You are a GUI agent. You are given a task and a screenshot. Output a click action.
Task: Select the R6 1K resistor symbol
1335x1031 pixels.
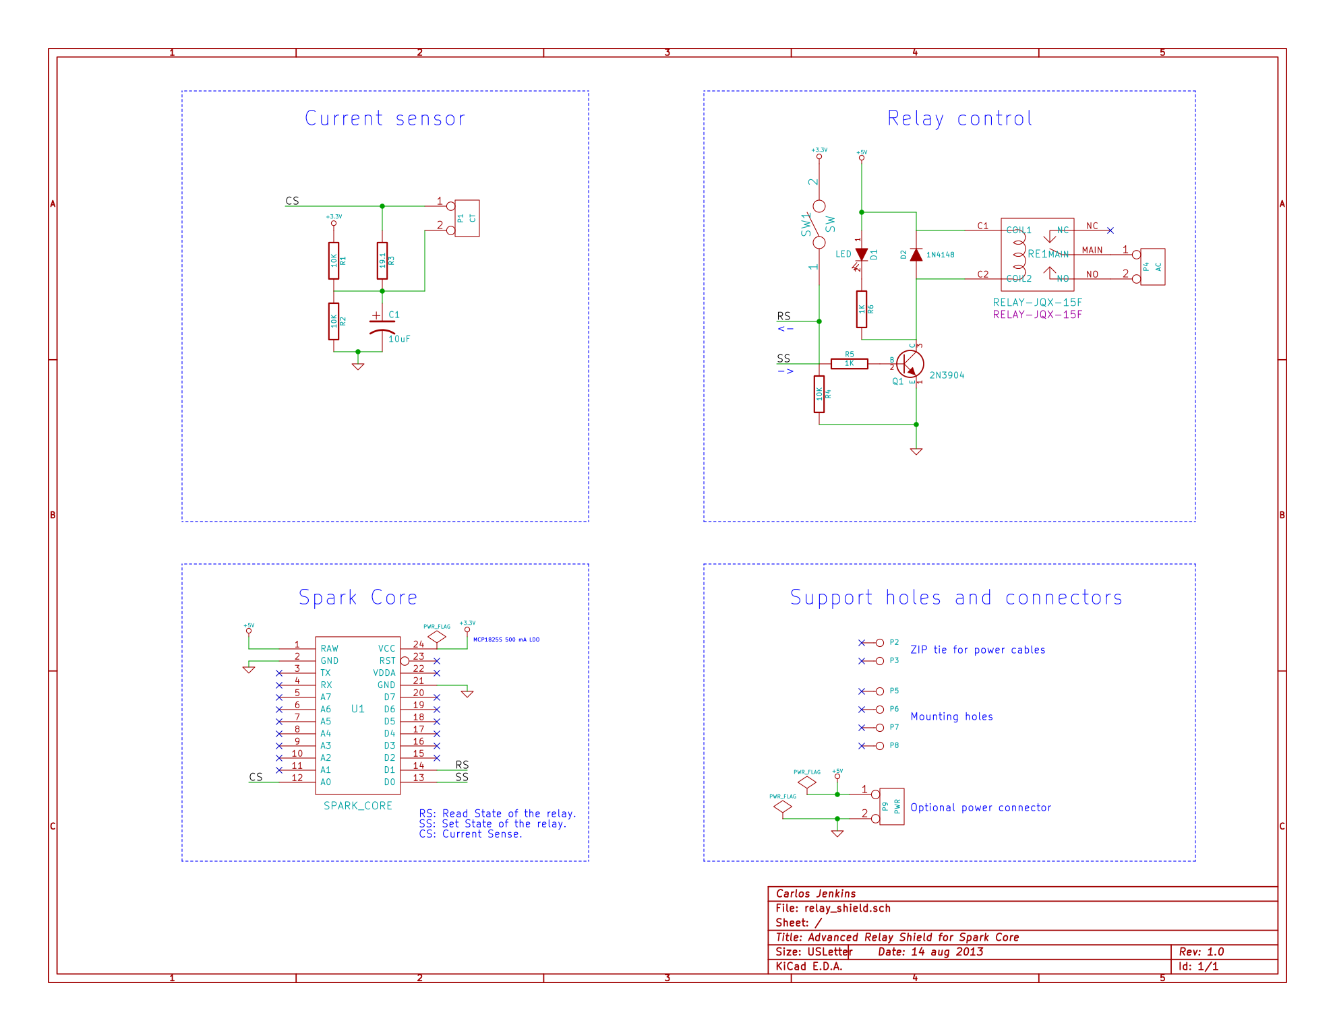pos(861,309)
